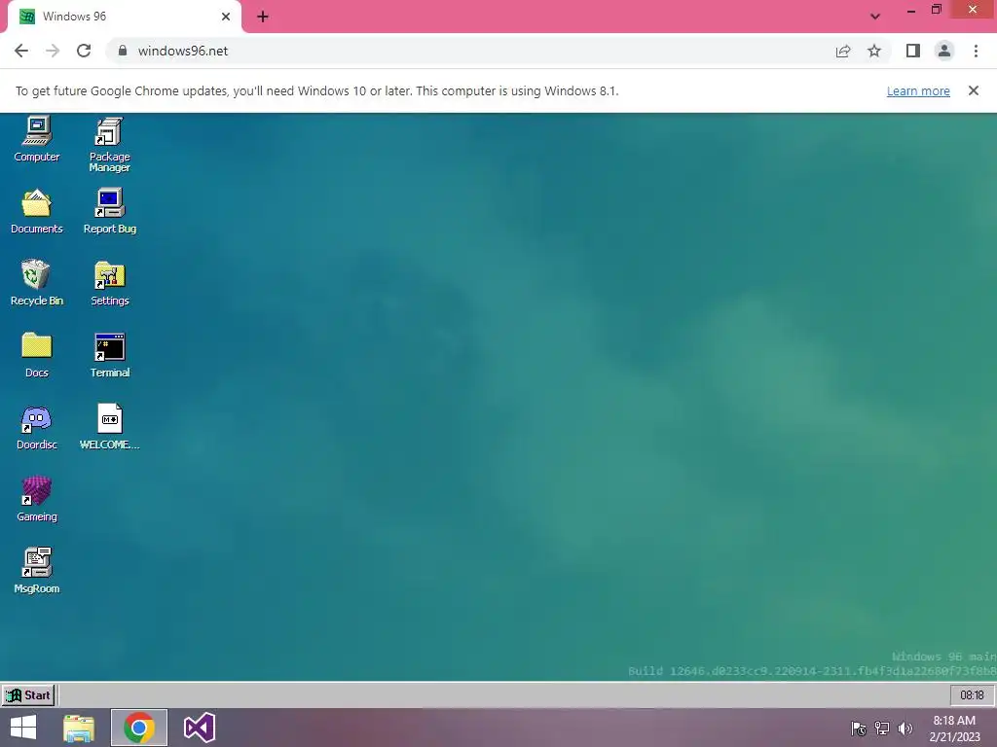Launch the MsgRoom shortcut

(36, 571)
